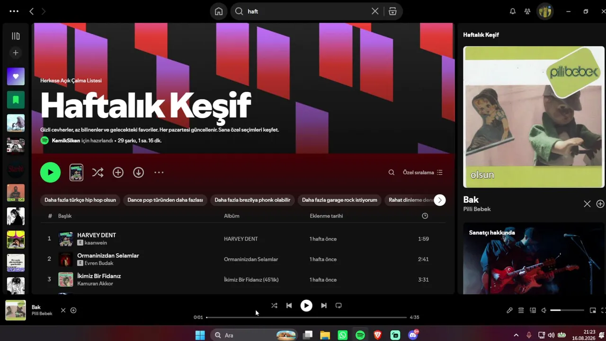This screenshot has width=606, height=341.
Task: Hide Bak from taste profile in player bar
Action: 63,310
